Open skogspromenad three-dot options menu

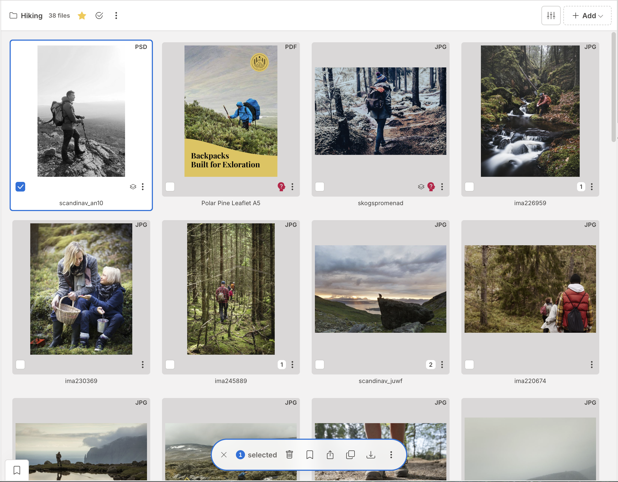442,187
